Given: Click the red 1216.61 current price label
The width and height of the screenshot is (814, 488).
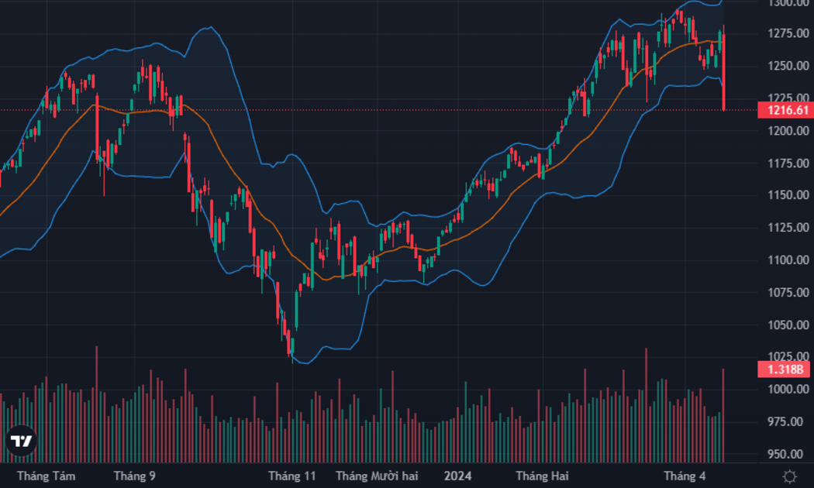Looking at the screenshot, I should (785, 110).
